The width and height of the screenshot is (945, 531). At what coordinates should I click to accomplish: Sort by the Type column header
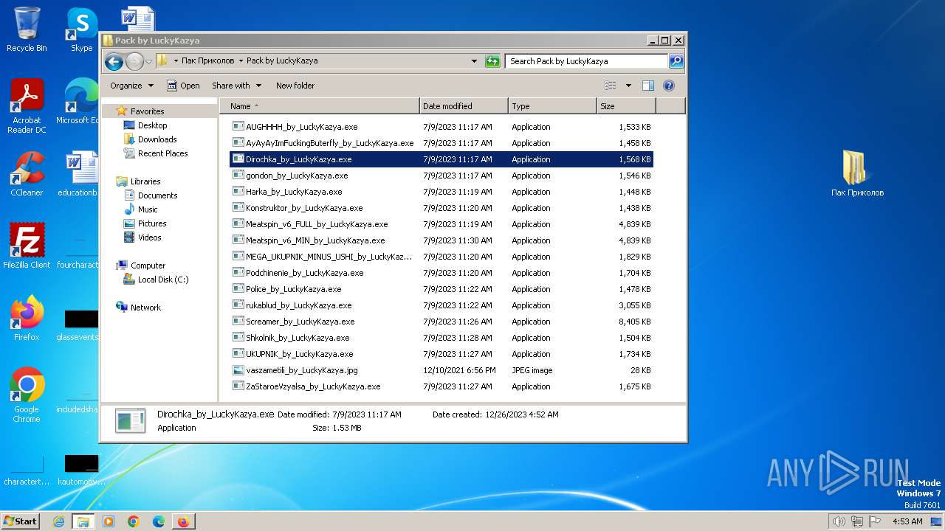click(x=552, y=106)
